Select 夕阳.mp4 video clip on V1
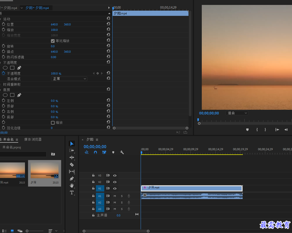 pyautogui.click(x=192, y=188)
